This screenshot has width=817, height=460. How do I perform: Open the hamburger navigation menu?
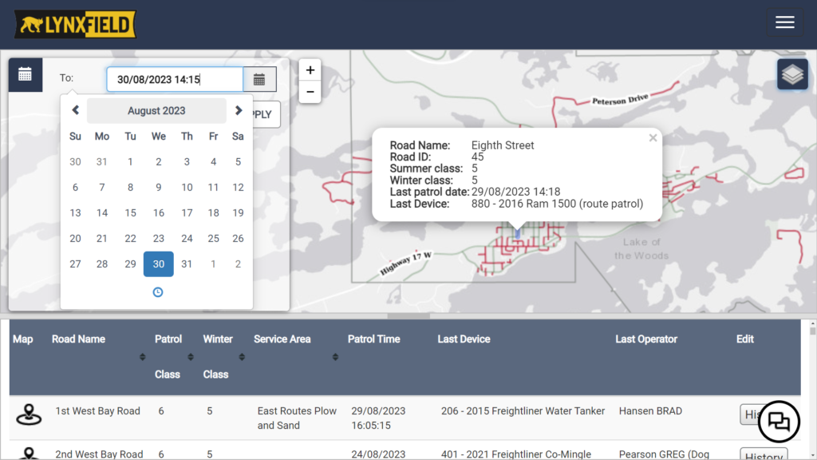[x=784, y=22]
